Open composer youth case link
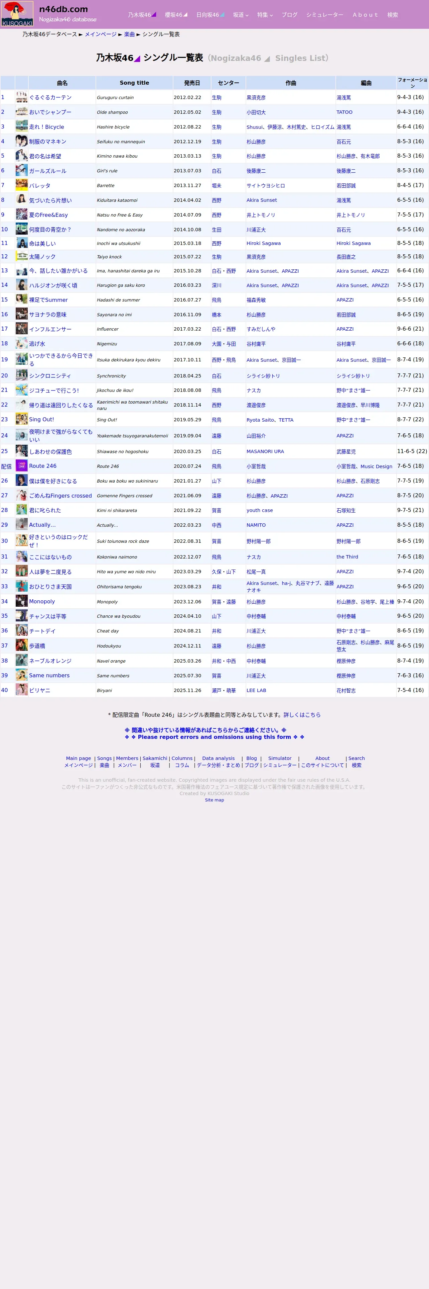This screenshot has height=1289, width=429. pos(260,510)
